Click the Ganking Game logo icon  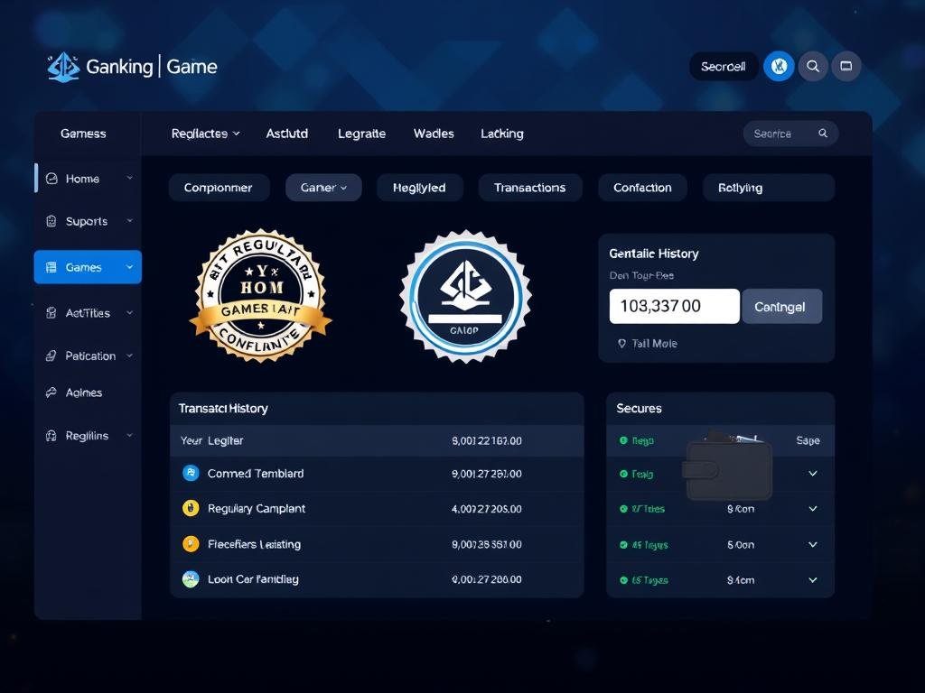click(x=61, y=66)
